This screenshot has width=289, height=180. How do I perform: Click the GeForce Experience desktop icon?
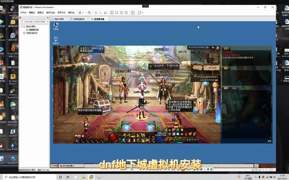tap(13, 93)
